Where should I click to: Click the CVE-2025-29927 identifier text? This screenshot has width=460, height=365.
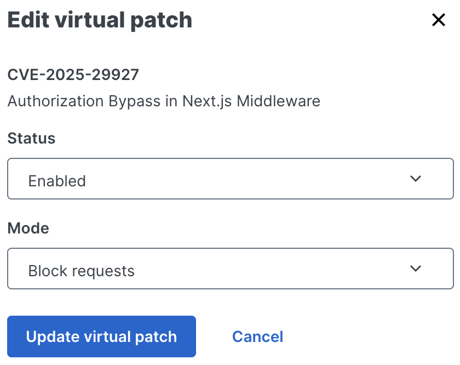coord(73,75)
